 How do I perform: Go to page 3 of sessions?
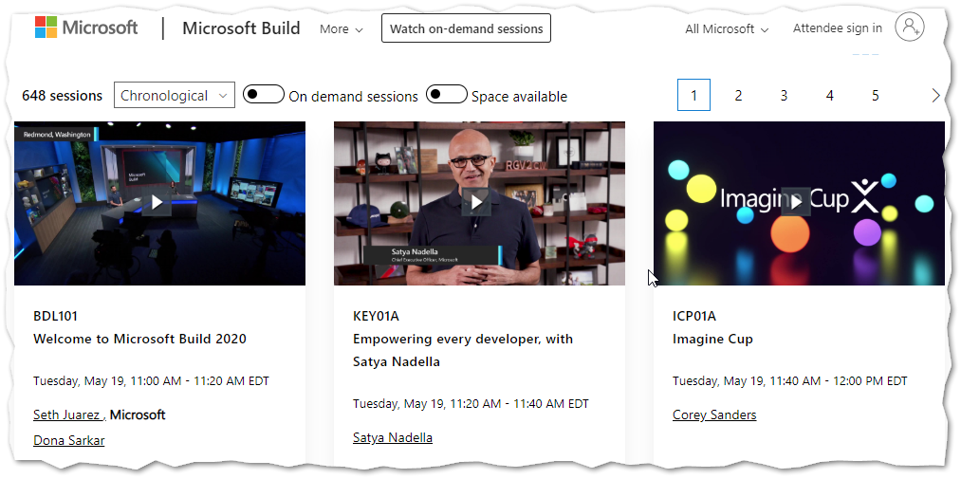784,96
